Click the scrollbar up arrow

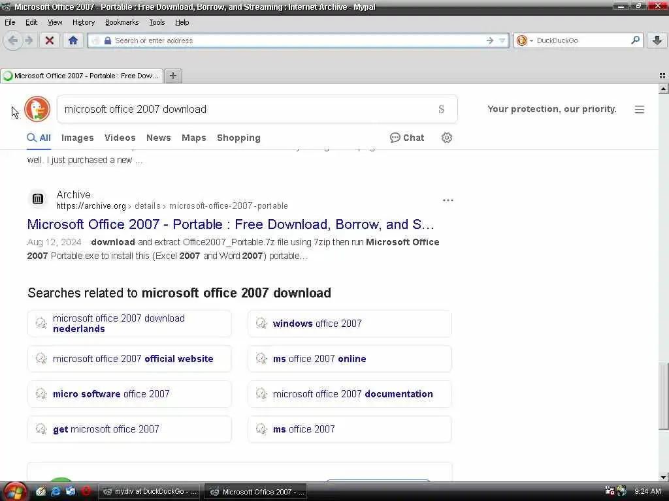coord(664,89)
